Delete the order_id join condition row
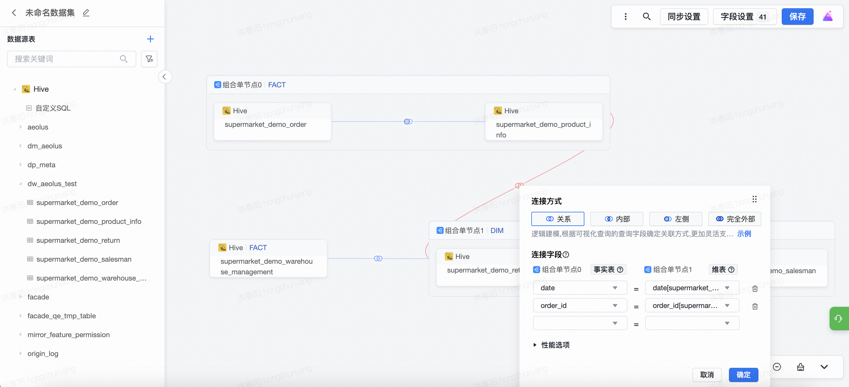Viewport: 849px width, 387px height. (x=755, y=306)
